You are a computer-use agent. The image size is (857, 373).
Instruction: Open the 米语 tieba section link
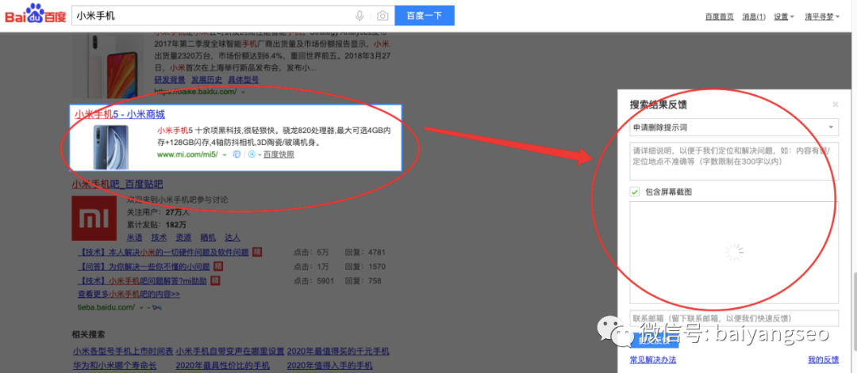click(134, 238)
